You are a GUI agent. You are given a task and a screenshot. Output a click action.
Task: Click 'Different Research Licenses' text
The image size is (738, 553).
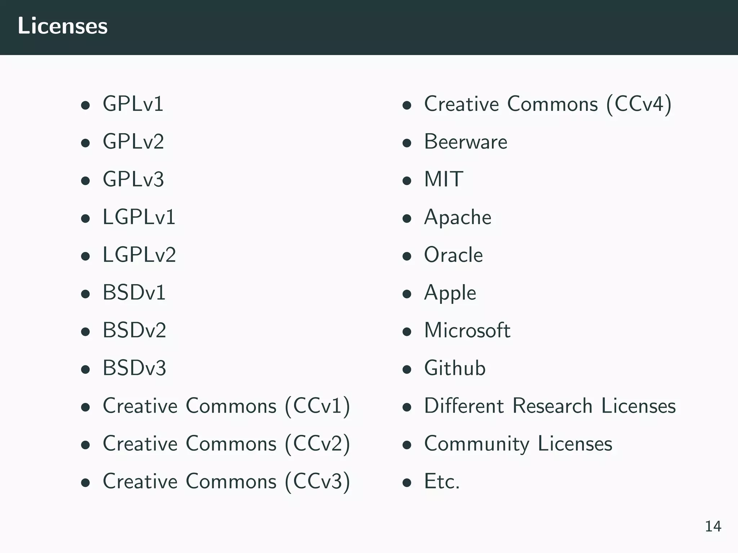tap(550, 406)
